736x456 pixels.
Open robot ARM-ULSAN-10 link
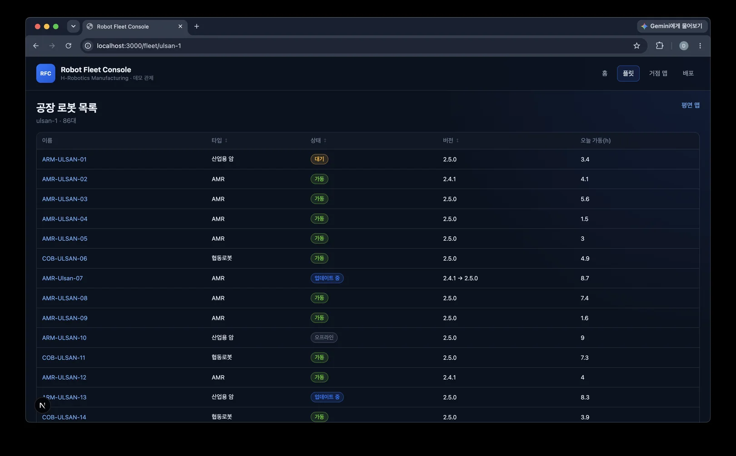[x=65, y=338]
